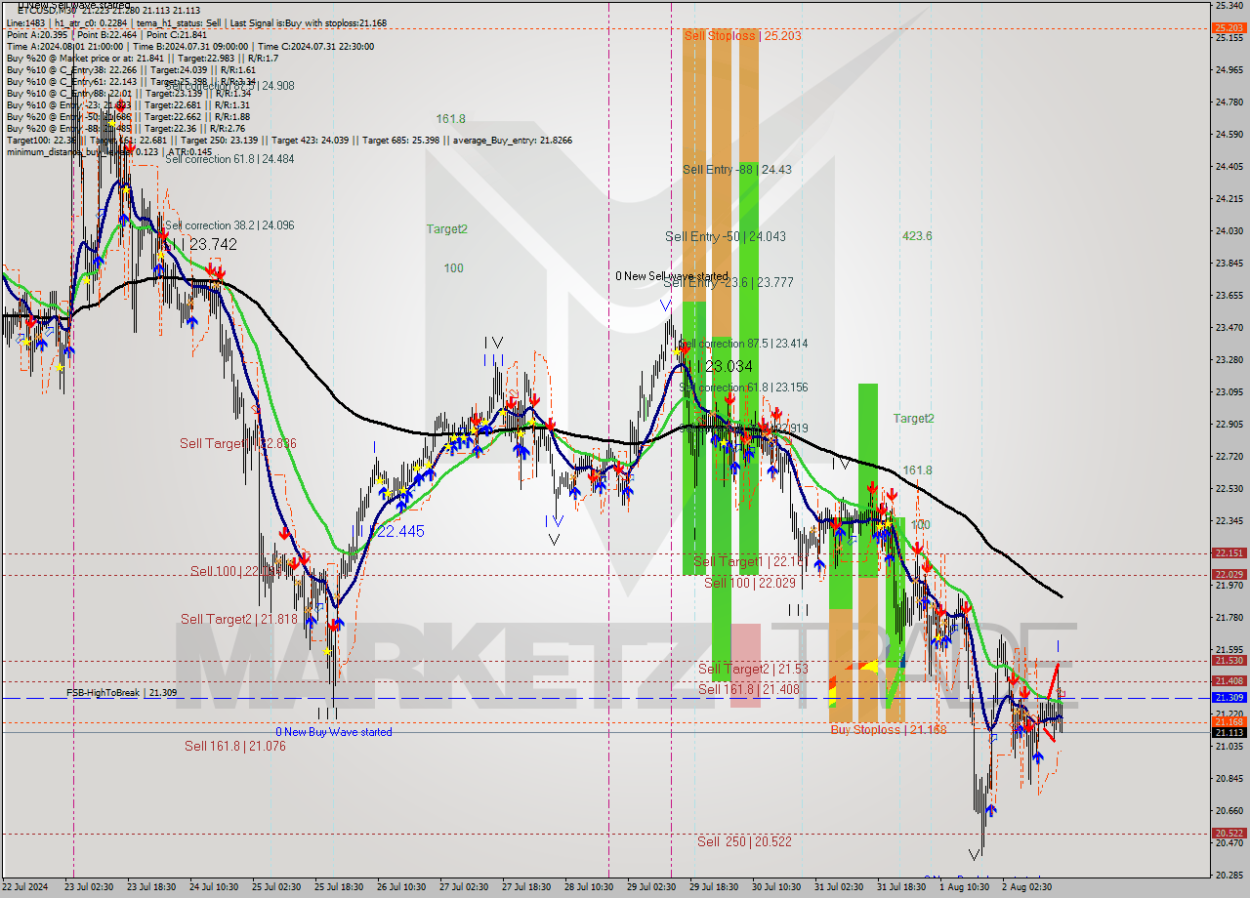Click the '2 Aug 02:30' time axis label
This screenshot has width=1250, height=898.
[1024, 887]
